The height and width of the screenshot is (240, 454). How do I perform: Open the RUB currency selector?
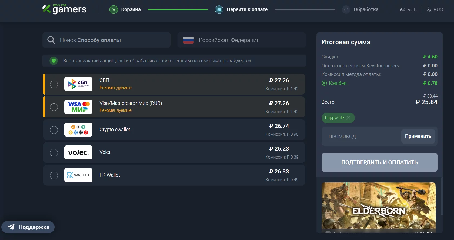[408, 9]
